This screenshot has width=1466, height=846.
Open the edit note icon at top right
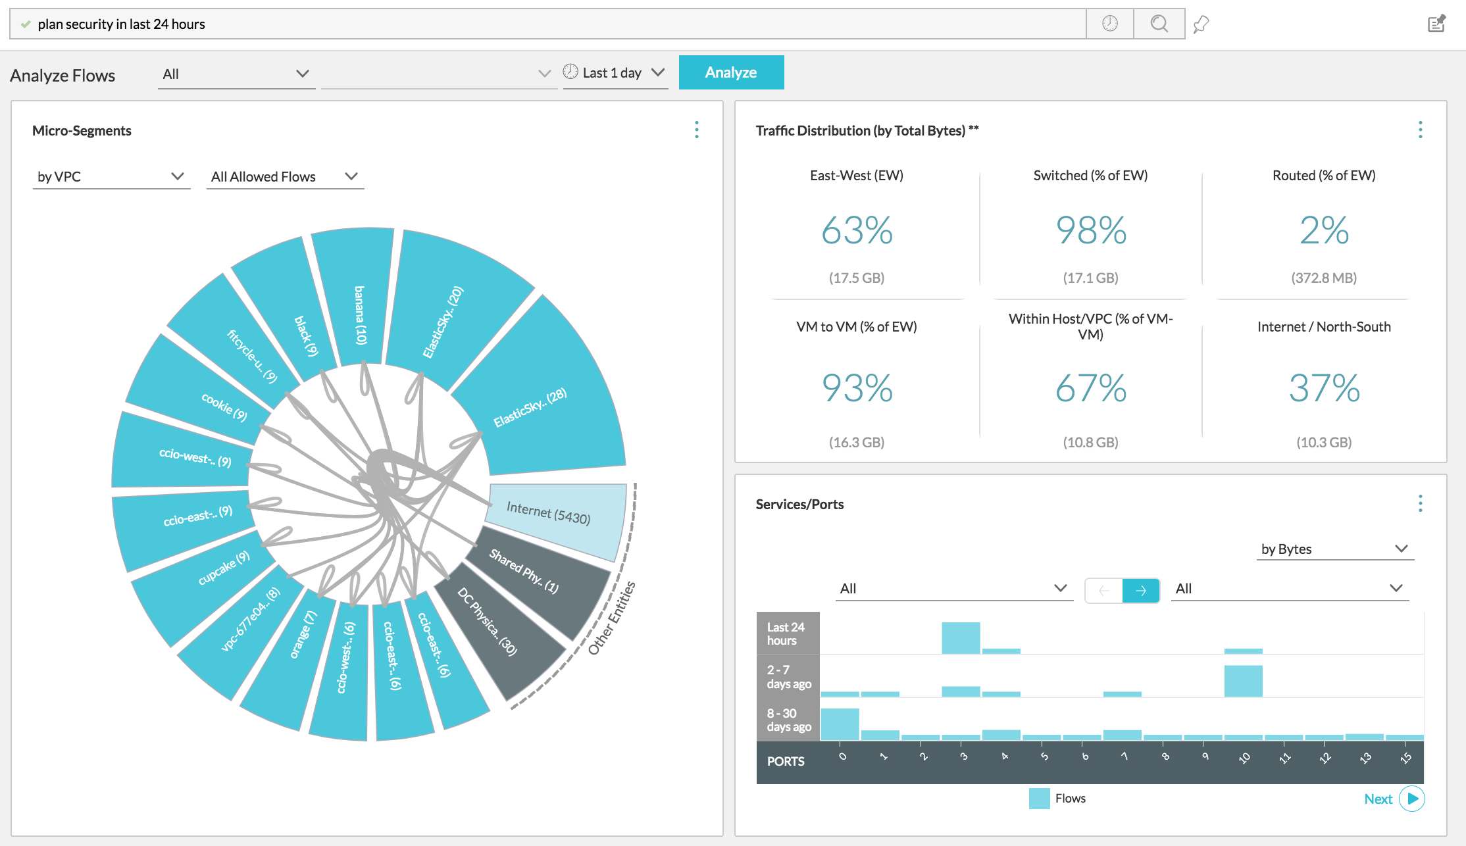point(1436,24)
